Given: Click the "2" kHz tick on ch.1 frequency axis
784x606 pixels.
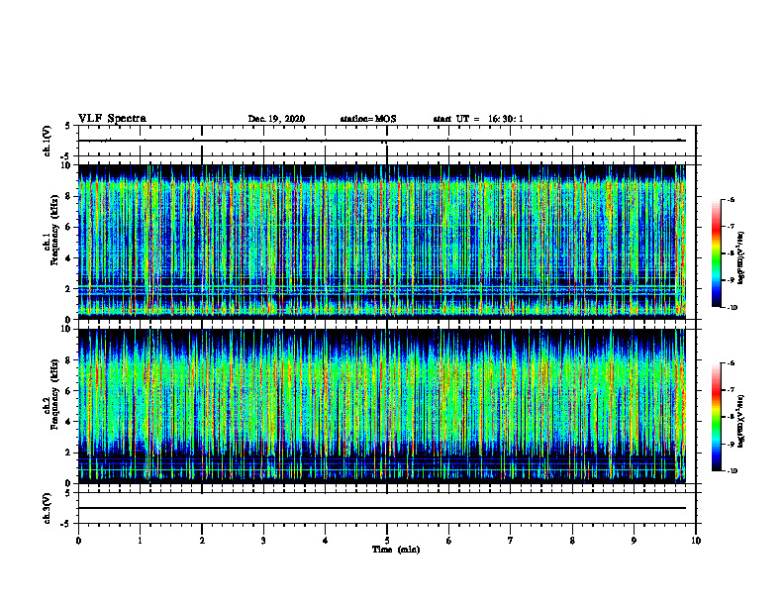Looking at the screenshot, I should (x=69, y=289).
